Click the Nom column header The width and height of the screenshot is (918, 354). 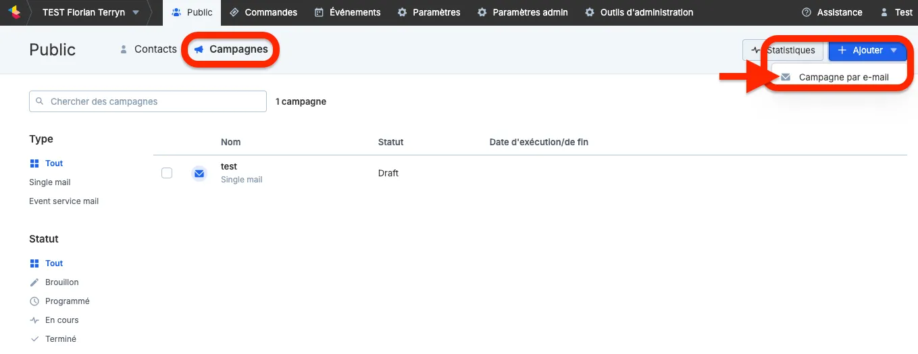coord(231,142)
